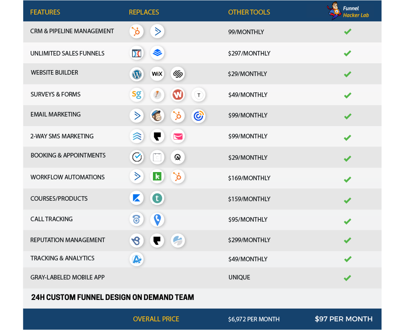Click the blue Kajabi 'K' icon
Image resolution: width=396 pixels, height=330 pixels.
tap(137, 198)
